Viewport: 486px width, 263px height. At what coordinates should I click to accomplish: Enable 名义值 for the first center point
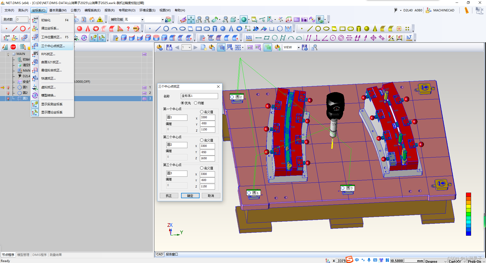point(202,112)
